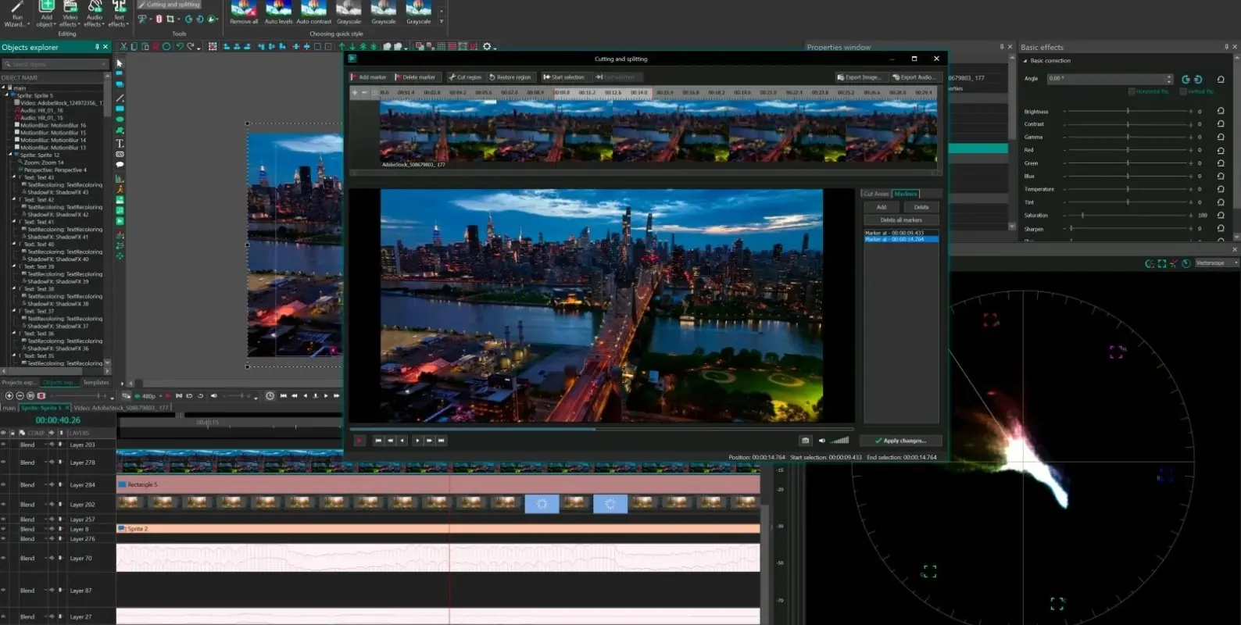1241x625 pixels.
Task: Switch to the Cut Areas tab
Action: tap(876, 194)
